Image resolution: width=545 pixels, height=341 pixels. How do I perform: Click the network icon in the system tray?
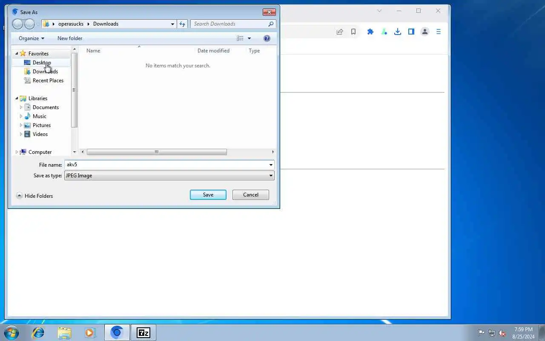click(x=492, y=333)
